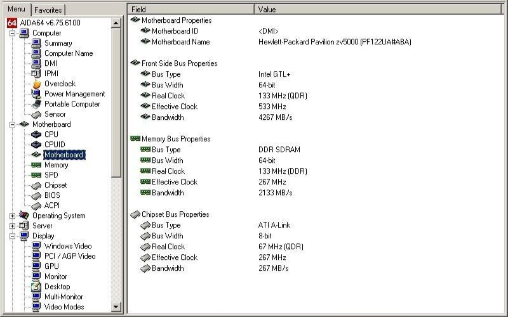Screen dimensions: 508x317
Task: Click the BIOS chip icon
Action: click(36, 195)
